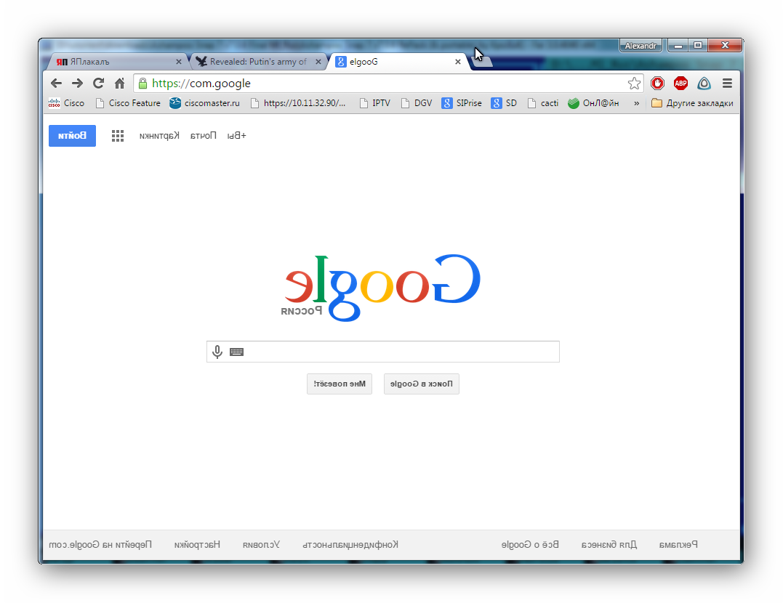Reload the page with refresh icon

[x=98, y=84]
